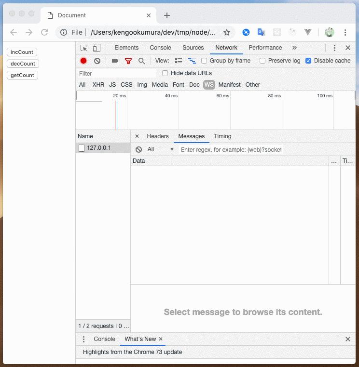Screen dimensions: 359x367
Task: Switch to the Performance tab
Action: click(265, 48)
